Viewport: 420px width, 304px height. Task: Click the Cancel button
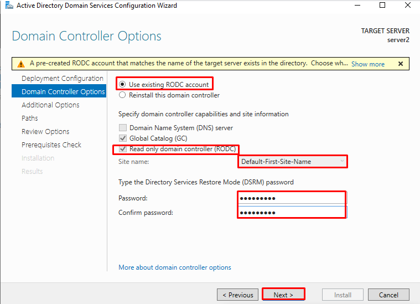(x=388, y=295)
